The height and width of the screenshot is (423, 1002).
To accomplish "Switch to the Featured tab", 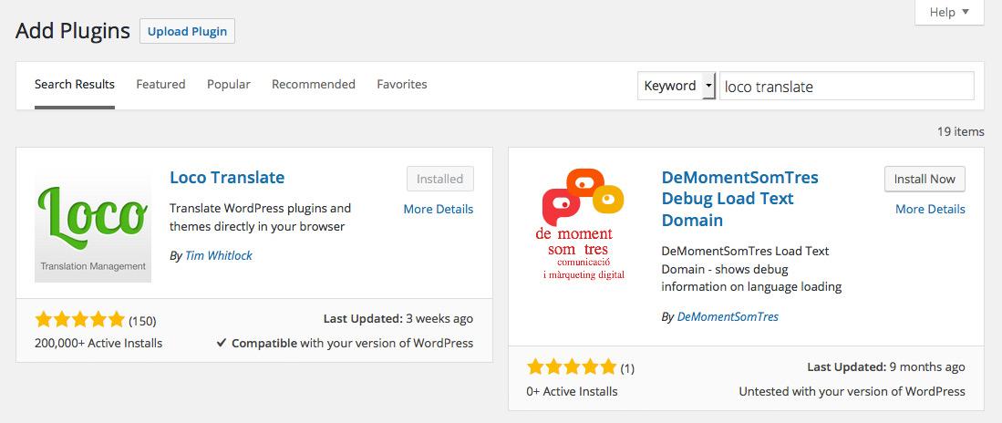I will 160,85.
